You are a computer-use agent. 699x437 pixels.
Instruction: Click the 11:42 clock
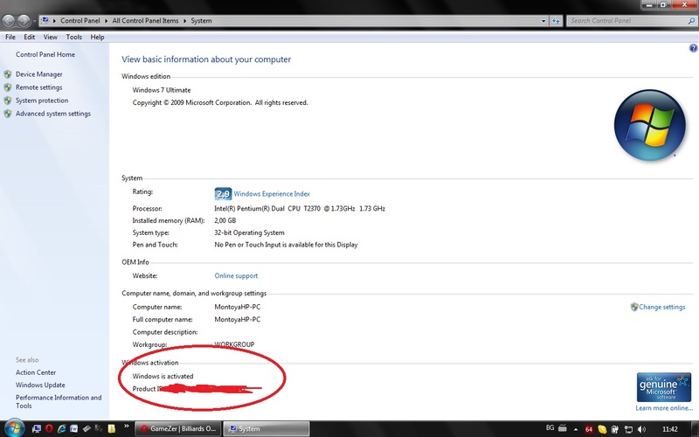point(670,429)
